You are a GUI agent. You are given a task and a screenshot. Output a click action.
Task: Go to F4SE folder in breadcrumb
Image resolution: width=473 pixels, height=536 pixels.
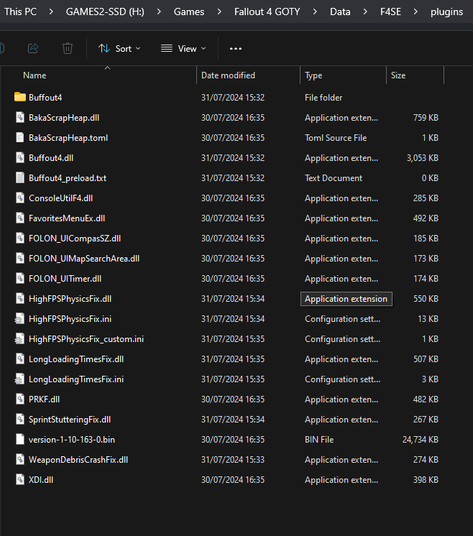390,11
